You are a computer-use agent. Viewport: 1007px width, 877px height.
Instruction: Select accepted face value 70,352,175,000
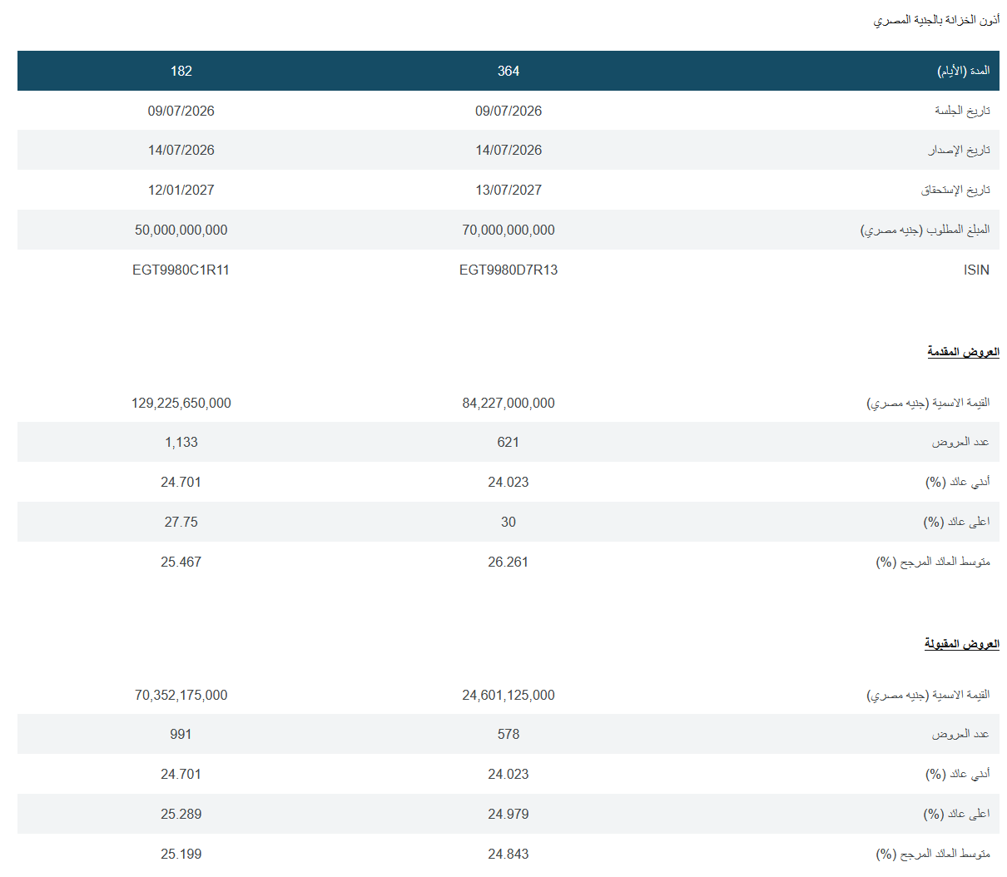coord(181,695)
